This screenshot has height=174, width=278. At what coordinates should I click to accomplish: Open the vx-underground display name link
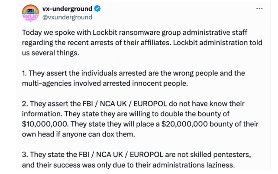[67, 9]
